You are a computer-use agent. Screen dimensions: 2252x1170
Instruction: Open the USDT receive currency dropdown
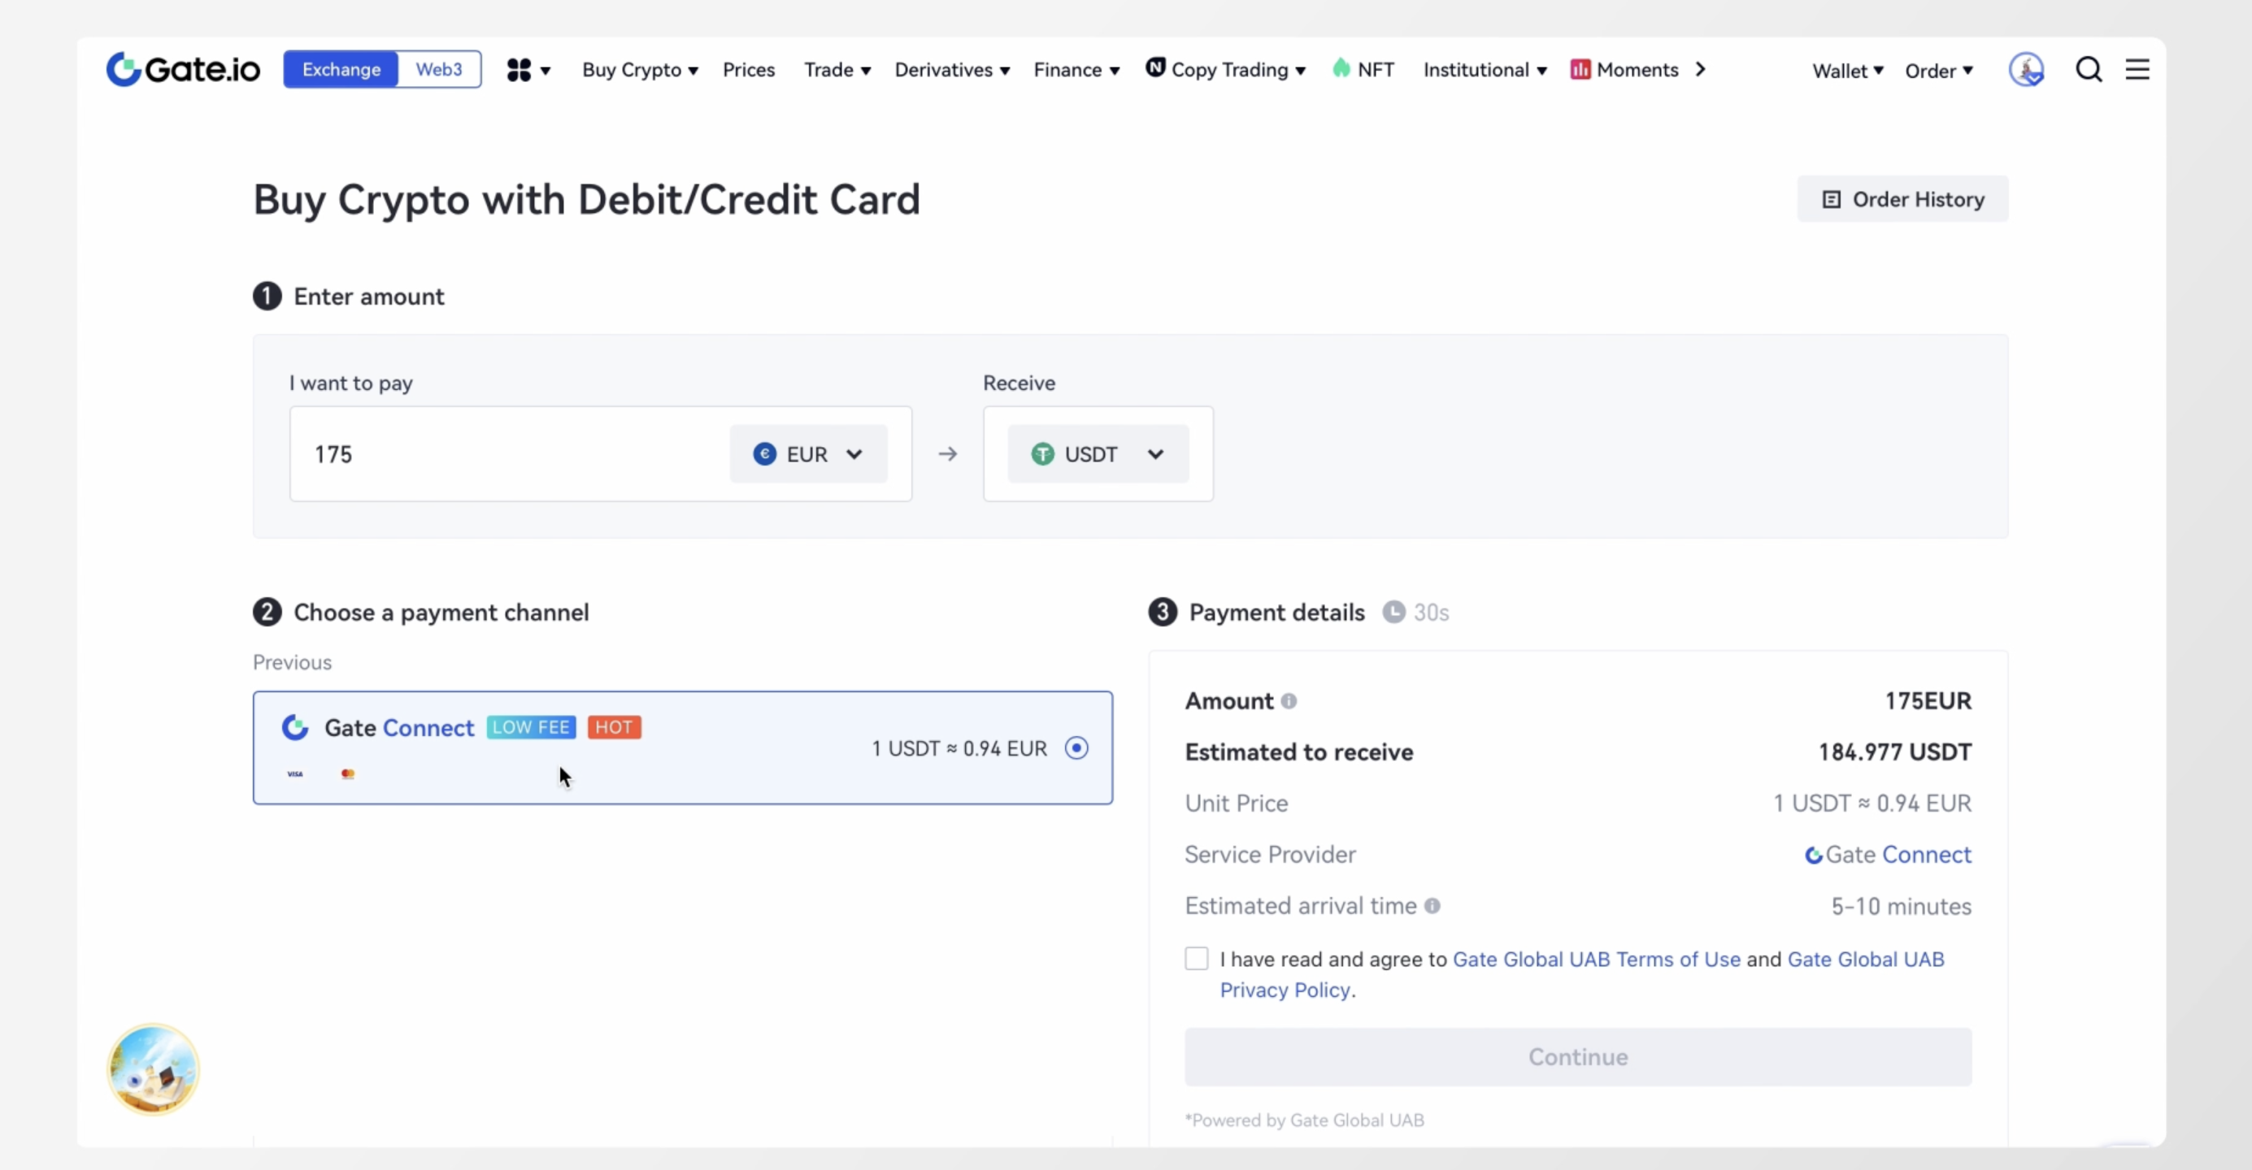click(1098, 453)
